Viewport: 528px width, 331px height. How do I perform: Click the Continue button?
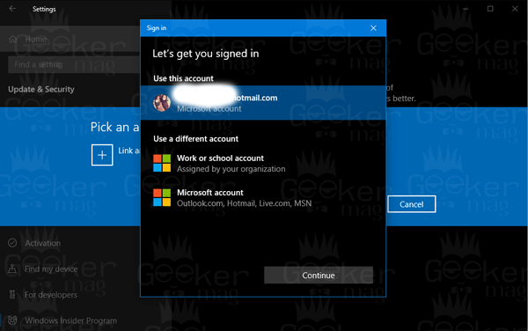(319, 276)
